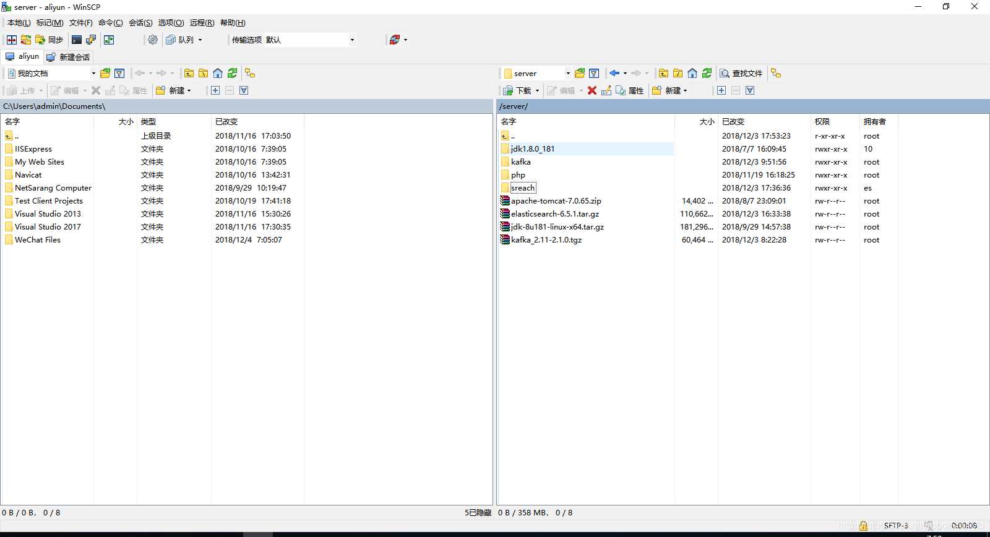Viewport: 990px width, 537px height.
Task: Click the local panel home directory icon
Action: (x=218, y=73)
